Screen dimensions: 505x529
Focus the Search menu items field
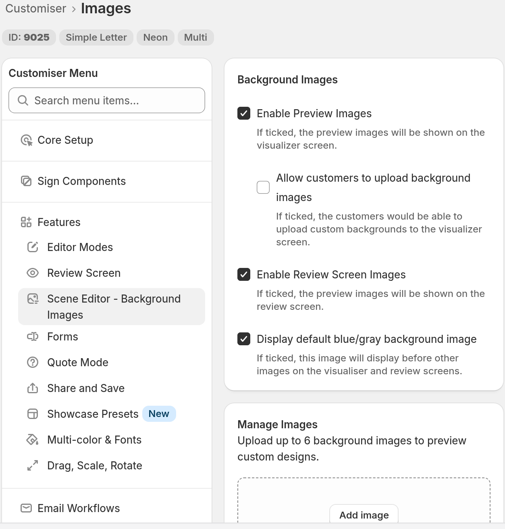[x=107, y=100]
